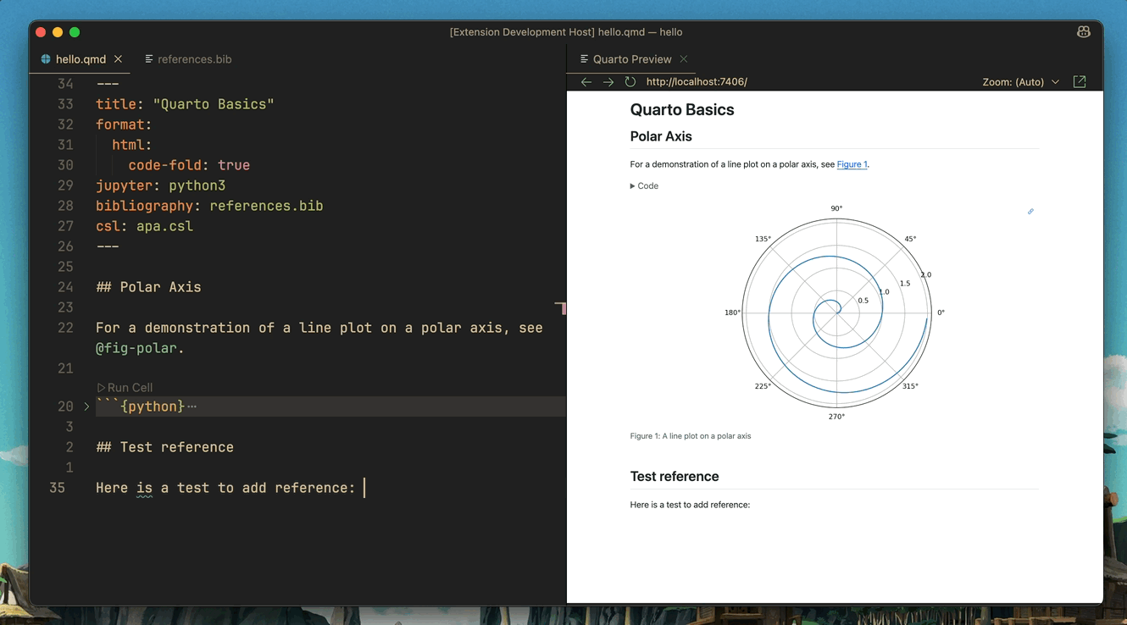
Task: Click the @fig-polar reference in editor
Action: pos(137,348)
